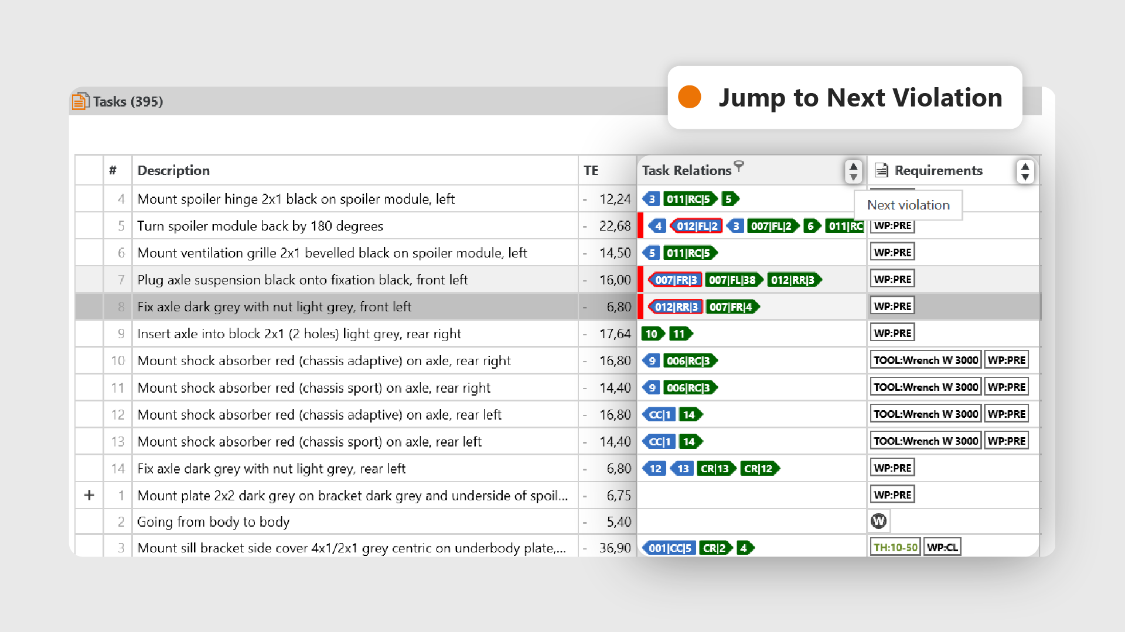Jump to next violation in Task Relations
The width and height of the screenshot is (1125, 632).
[x=854, y=177]
